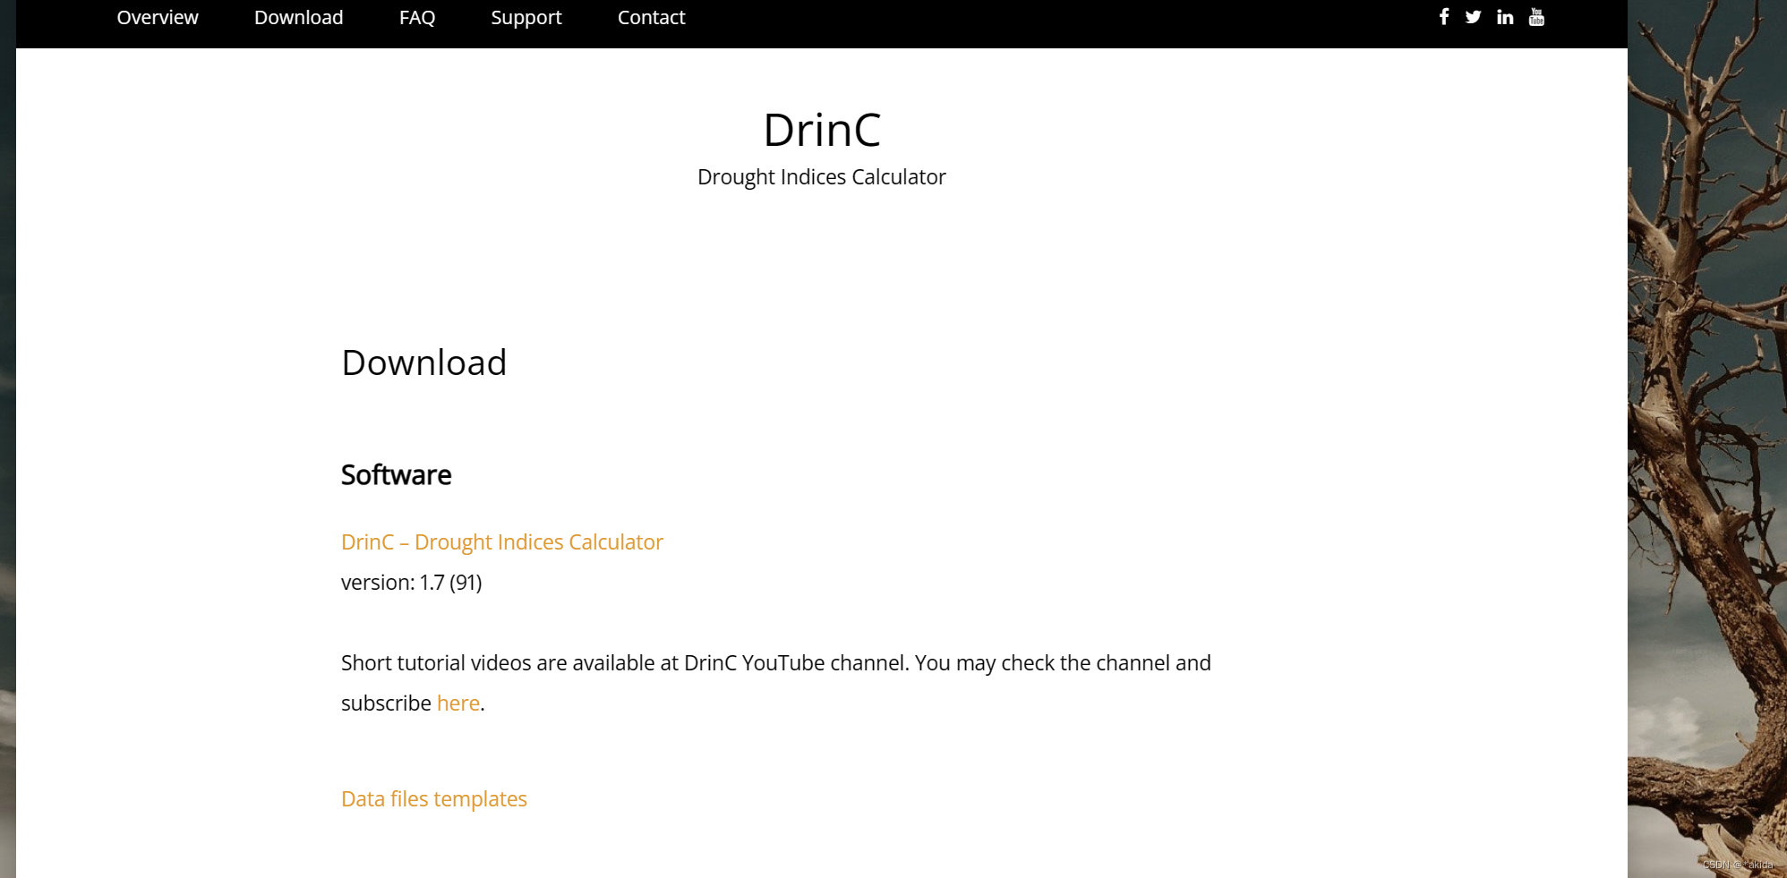This screenshot has width=1787, height=878.
Task: Click the version 1.7 (91) text
Action: (x=412, y=583)
